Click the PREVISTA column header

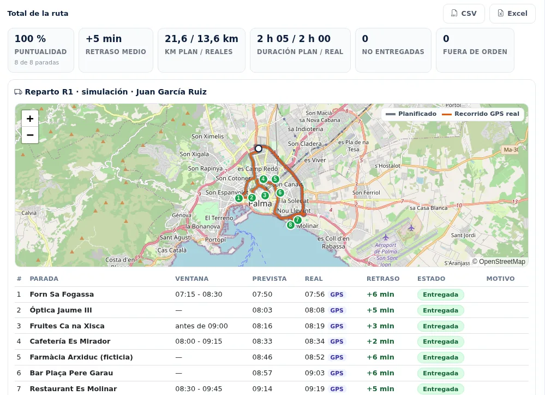pyautogui.click(x=269, y=279)
